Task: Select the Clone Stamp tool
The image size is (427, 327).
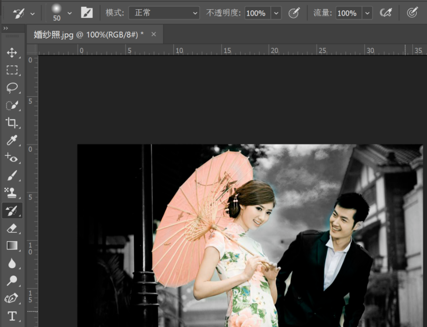Action: coord(12,193)
